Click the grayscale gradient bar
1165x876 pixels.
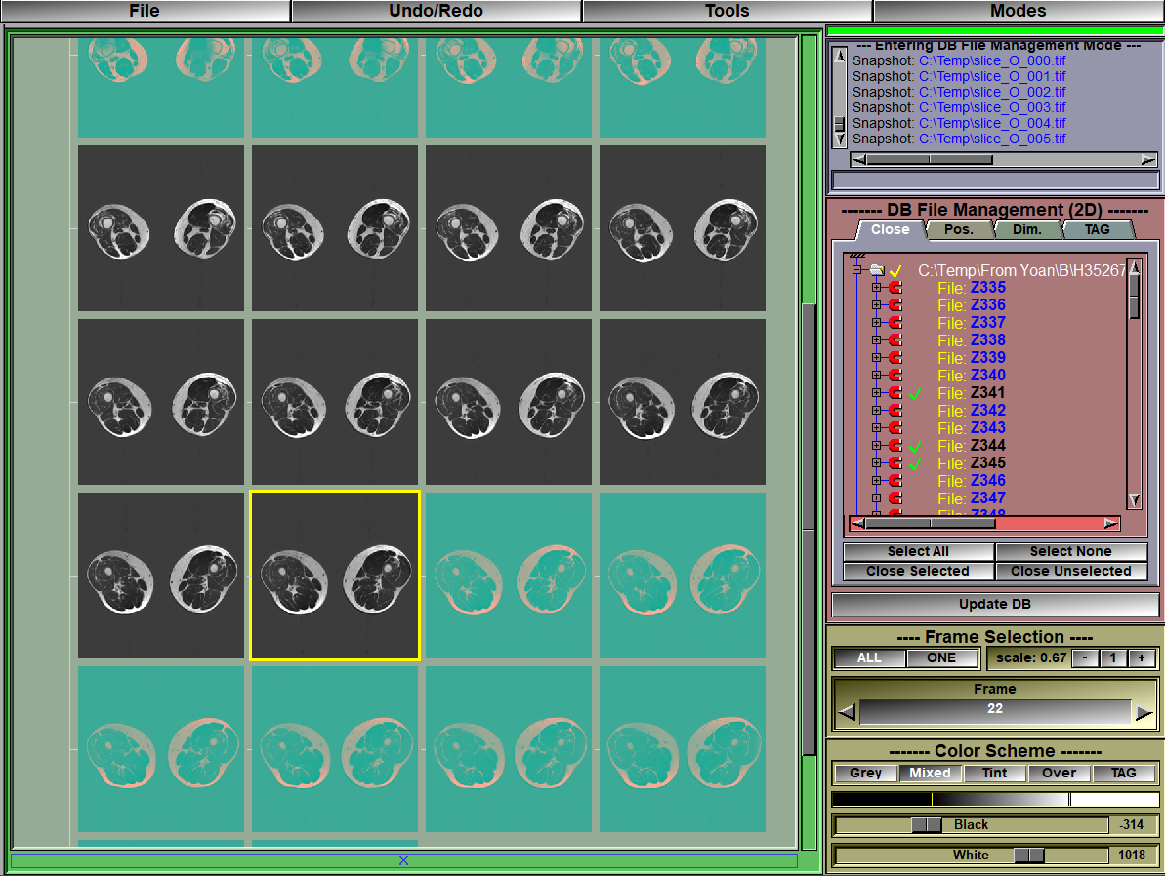tap(995, 799)
